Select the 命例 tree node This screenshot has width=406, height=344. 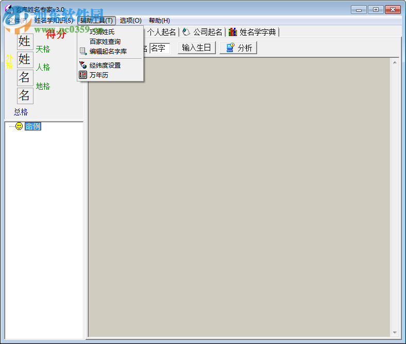pos(33,126)
